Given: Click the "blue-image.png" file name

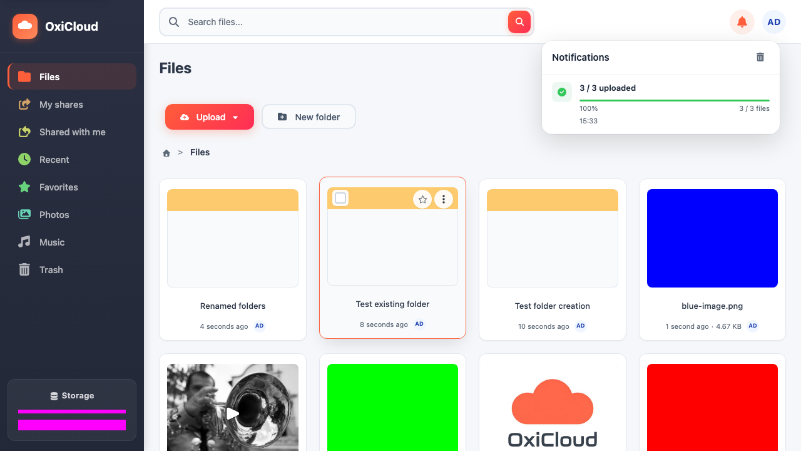Looking at the screenshot, I should pyautogui.click(x=712, y=306).
